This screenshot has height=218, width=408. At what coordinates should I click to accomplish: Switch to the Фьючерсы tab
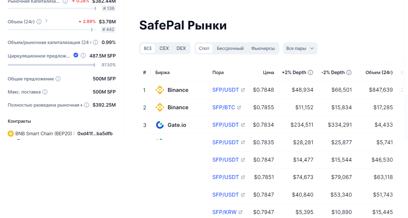[x=263, y=48]
